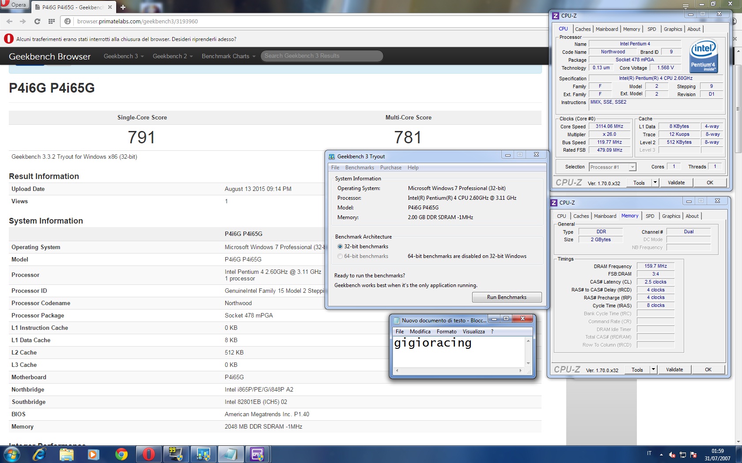Show hidden tray icons arrow
742x463 pixels.
tap(661, 455)
